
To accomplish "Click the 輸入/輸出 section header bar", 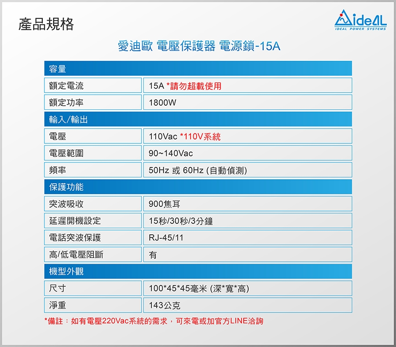I will coord(198,119).
